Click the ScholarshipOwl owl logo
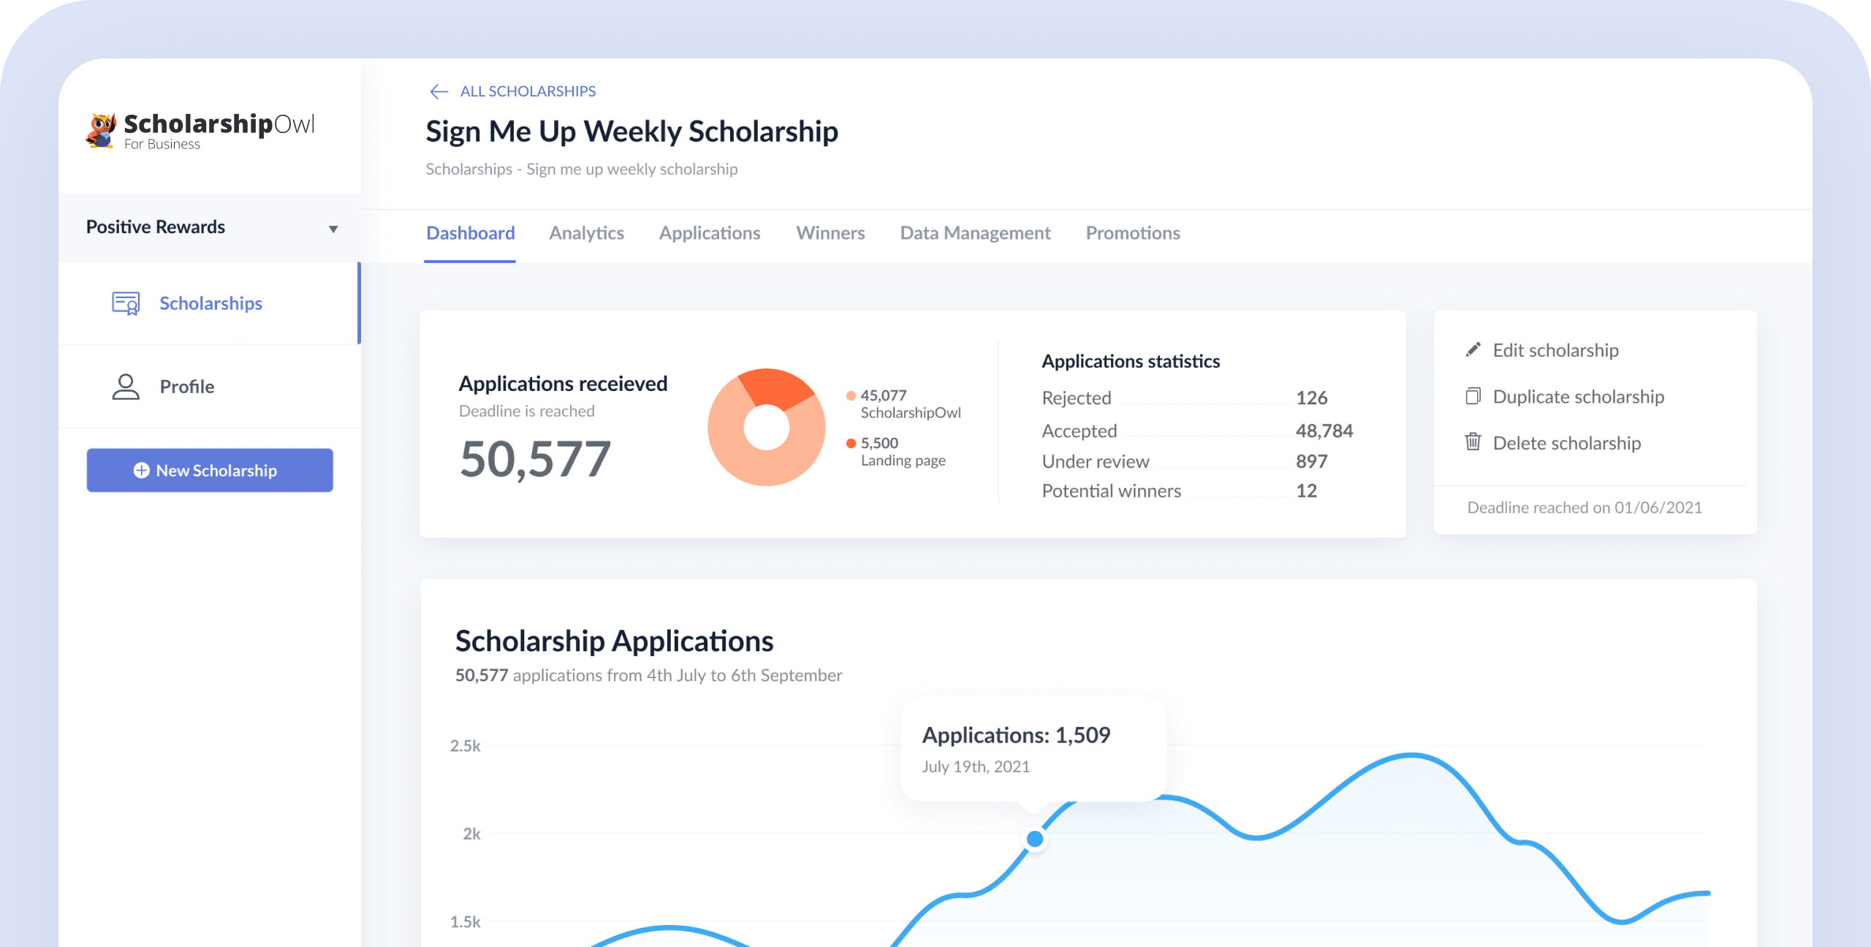Viewport: 1871px width, 947px height. tap(100, 129)
